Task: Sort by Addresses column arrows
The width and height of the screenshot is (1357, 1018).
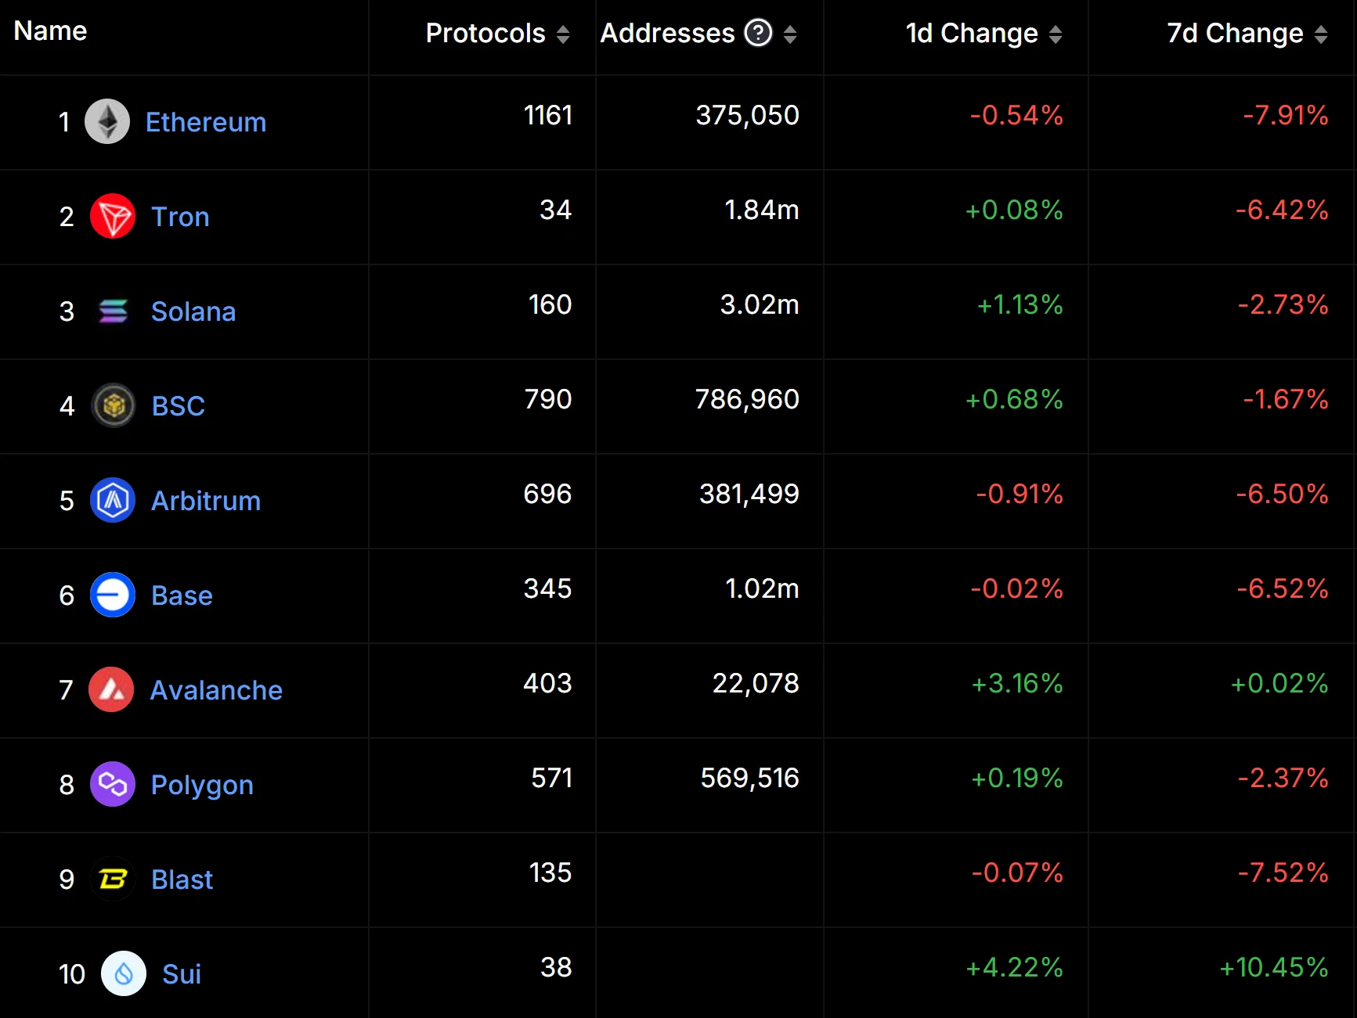Action: click(x=790, y=34)
